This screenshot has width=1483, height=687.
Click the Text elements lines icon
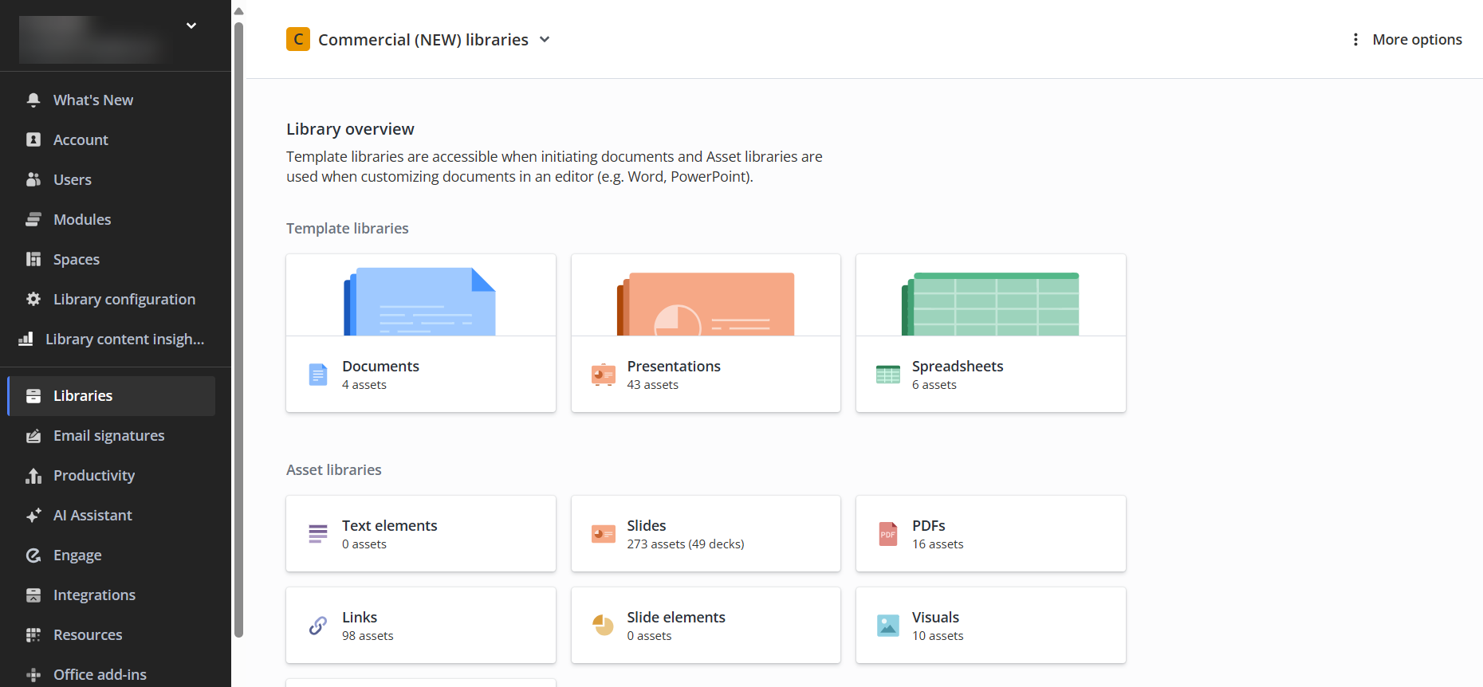(318, 534)
